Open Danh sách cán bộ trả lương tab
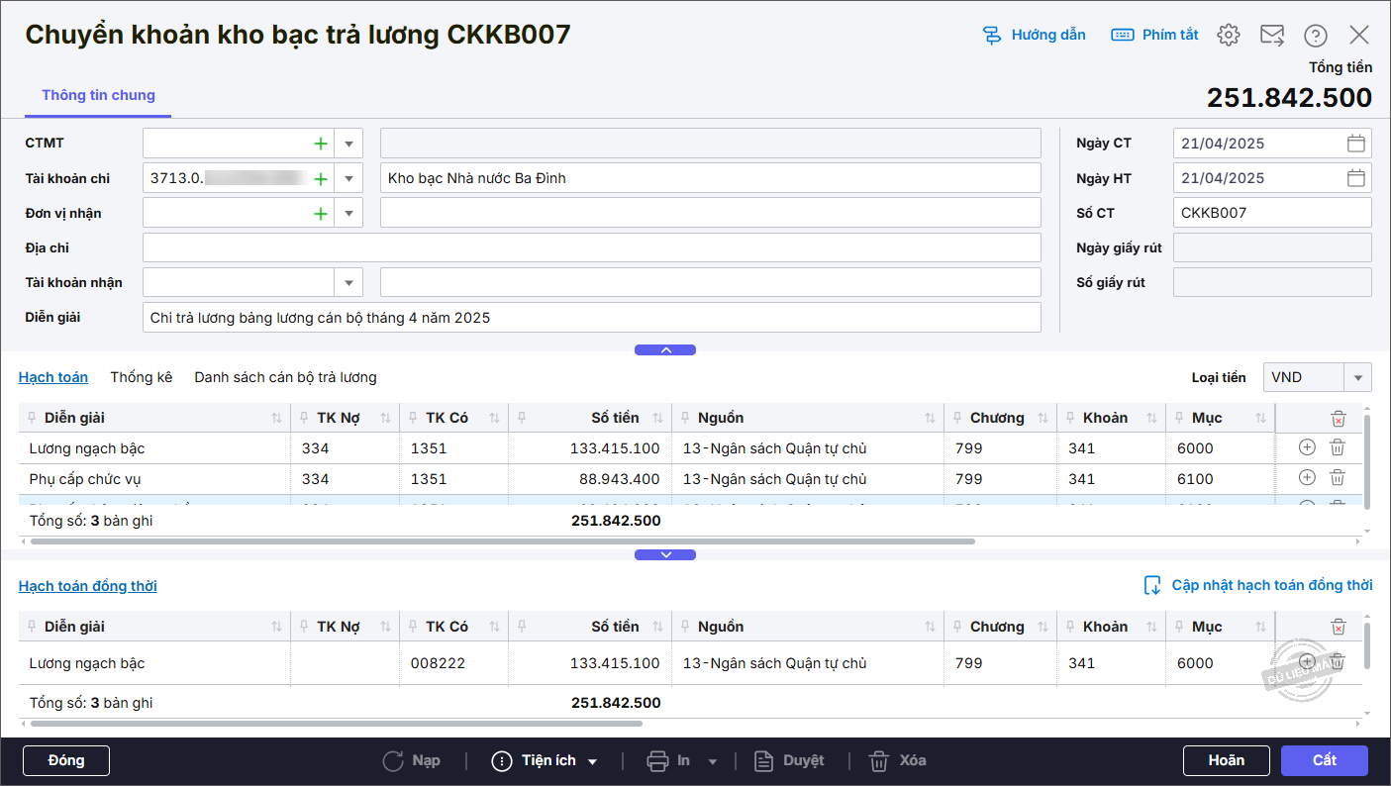Image resolution: width=1391 pixels, height=786 pixels. (x=285, y=377)
